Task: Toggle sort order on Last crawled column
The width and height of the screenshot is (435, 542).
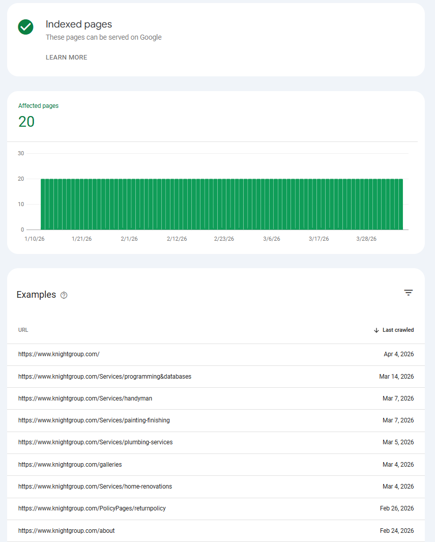Action: 398,330
